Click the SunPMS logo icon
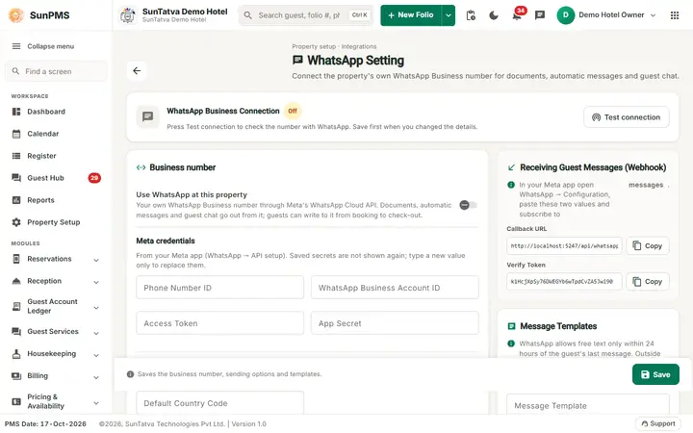 pos(16,15)
